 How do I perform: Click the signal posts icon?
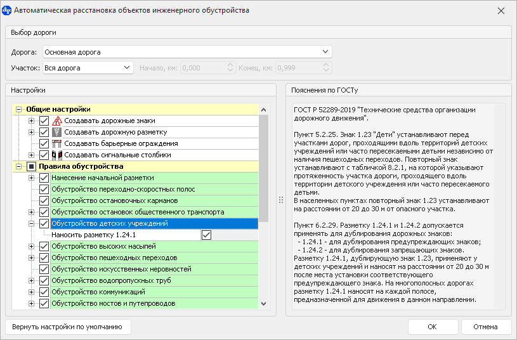coord(56,155)
